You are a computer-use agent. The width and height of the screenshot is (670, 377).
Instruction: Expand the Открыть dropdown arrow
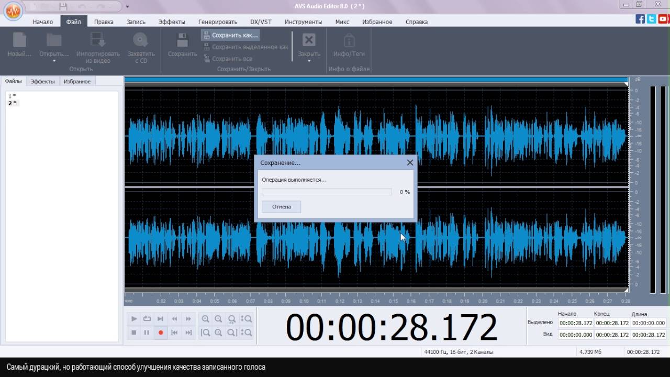click(54, 61)
